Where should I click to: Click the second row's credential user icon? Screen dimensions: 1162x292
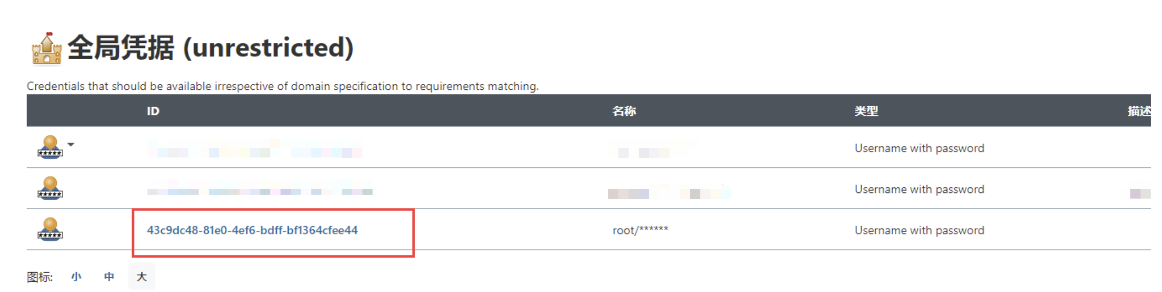click(50, 188)
